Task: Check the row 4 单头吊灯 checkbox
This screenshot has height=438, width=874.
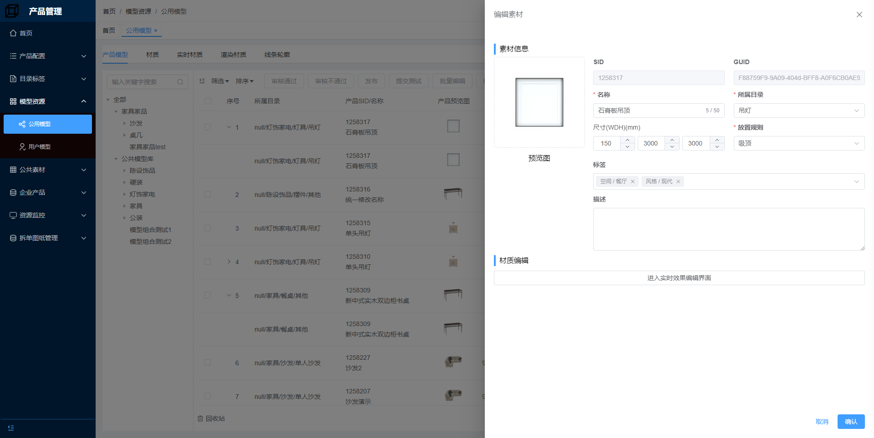Action: pyautogui.click(x=208, y=262)
